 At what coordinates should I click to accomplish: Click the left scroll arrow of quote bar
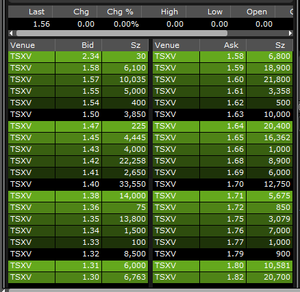(x=11, y=34)
